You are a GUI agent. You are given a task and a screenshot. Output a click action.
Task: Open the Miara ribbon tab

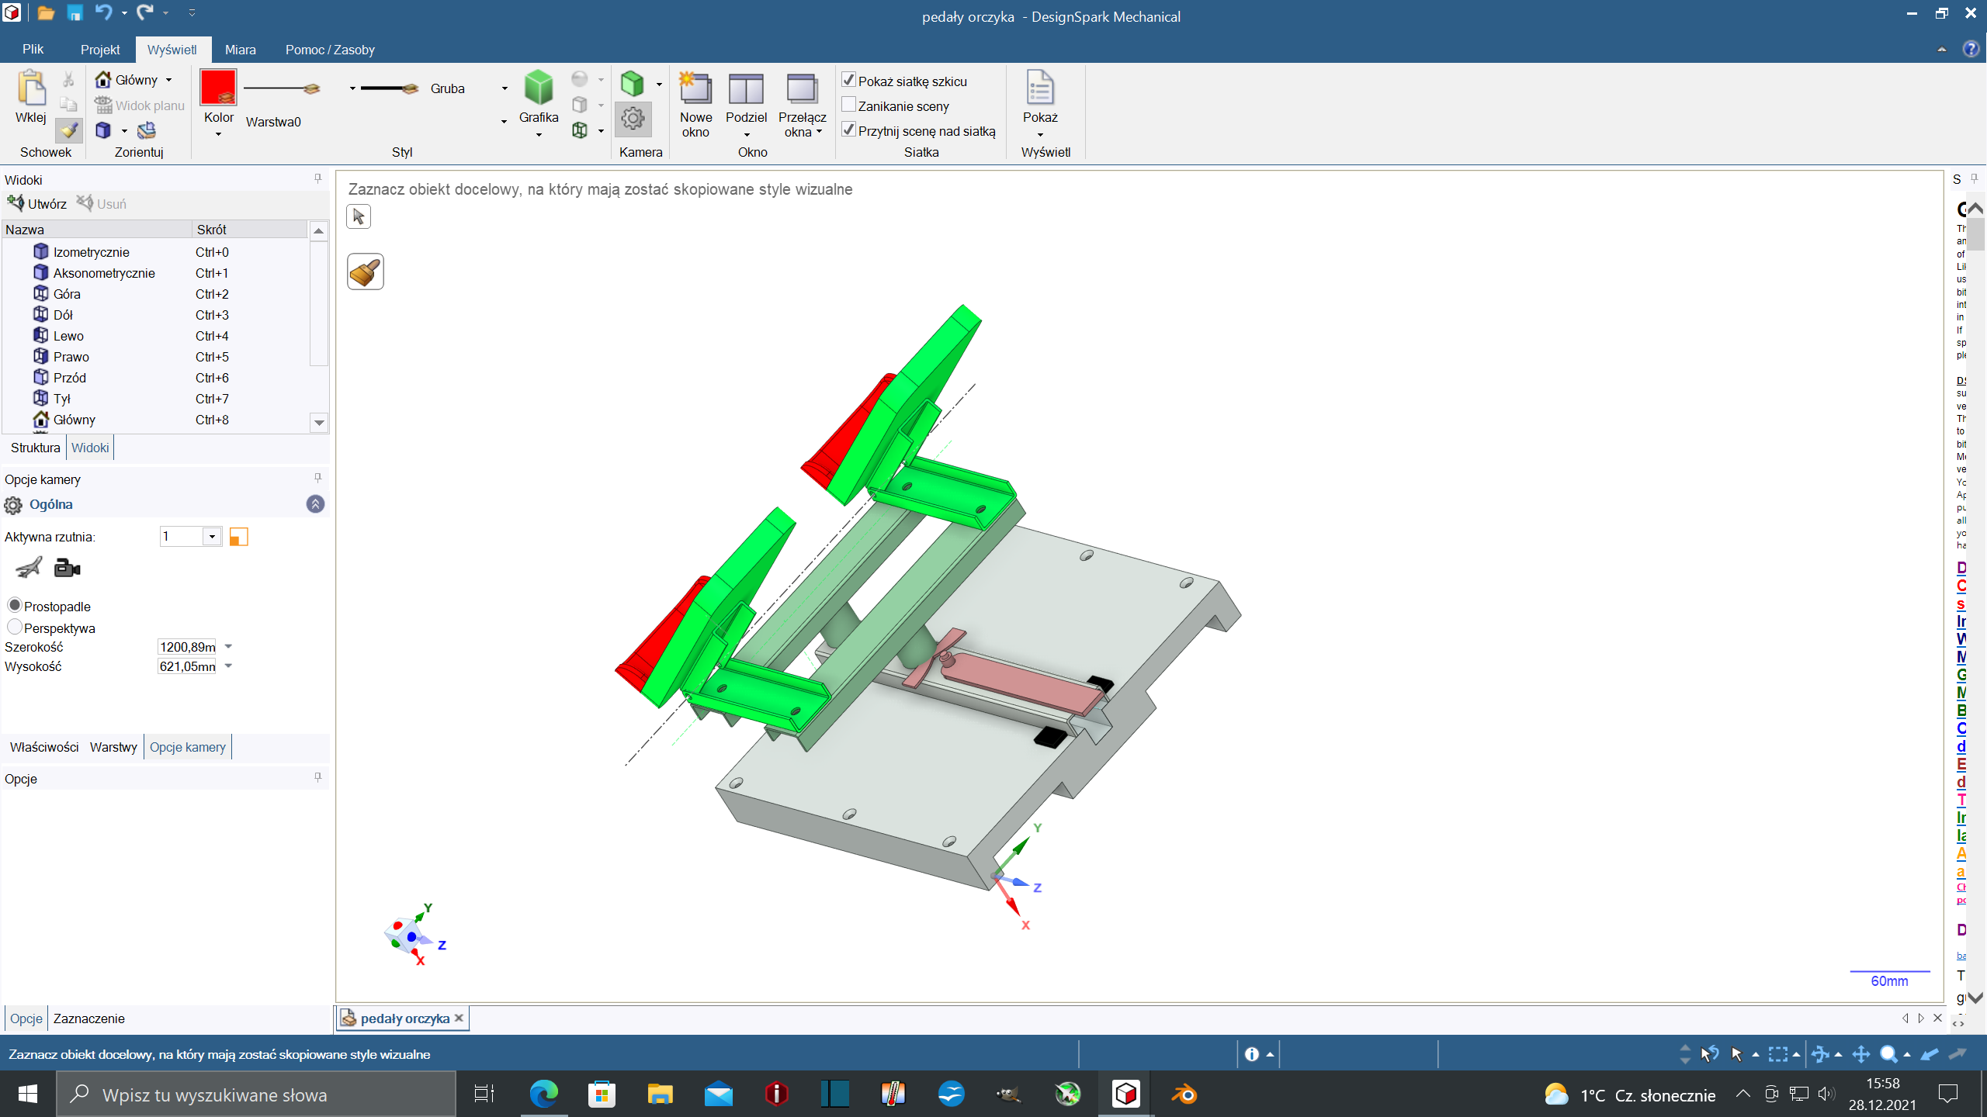(240, 50)
